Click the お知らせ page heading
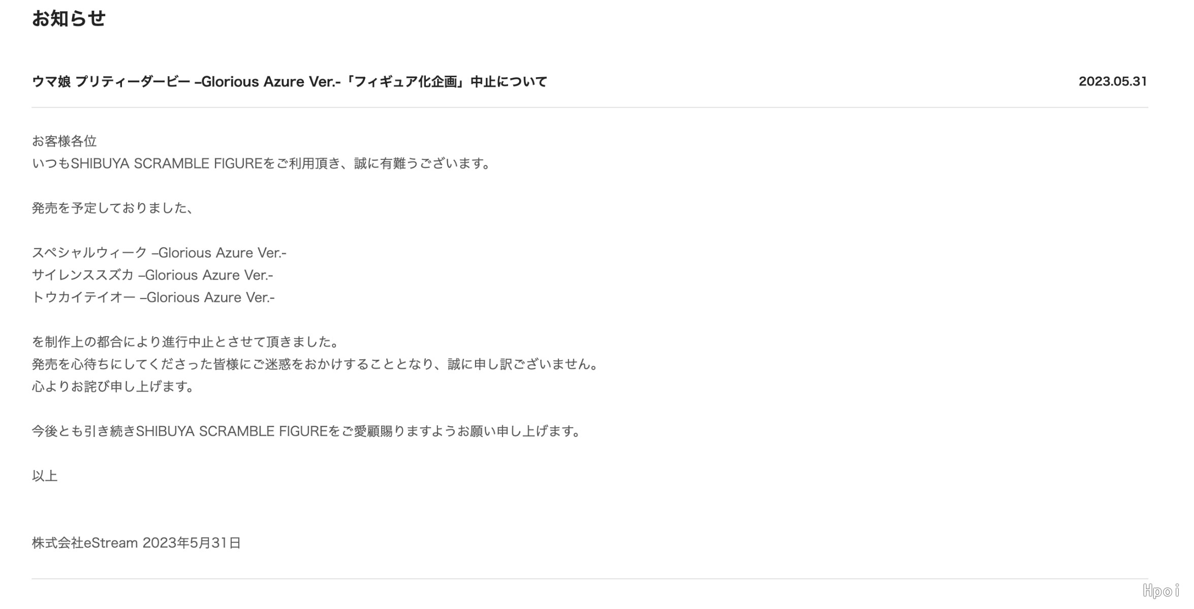Image resolution: width=1194 pixels, height=609 pixels. [x=69, y=19]
